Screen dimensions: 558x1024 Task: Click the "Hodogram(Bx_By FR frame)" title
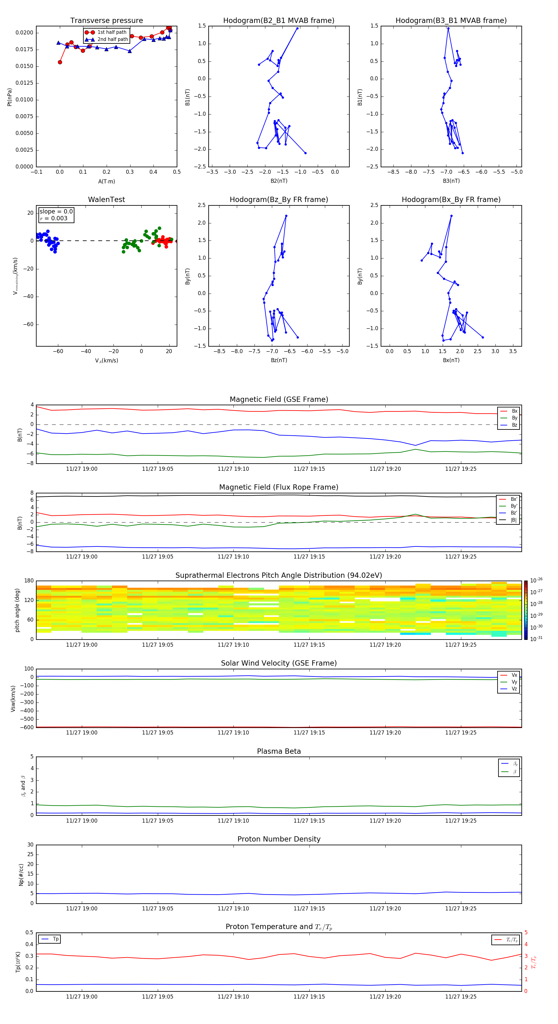tap(451, 200)
